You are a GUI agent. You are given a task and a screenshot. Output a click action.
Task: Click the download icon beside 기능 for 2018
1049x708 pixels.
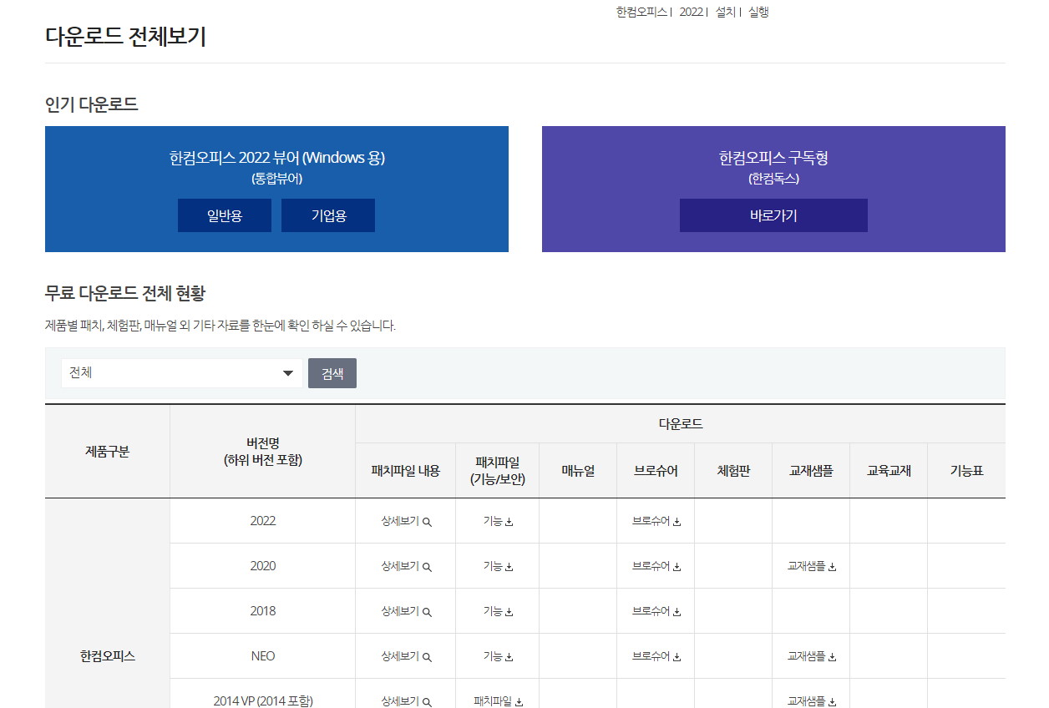[x=509, y=612]
